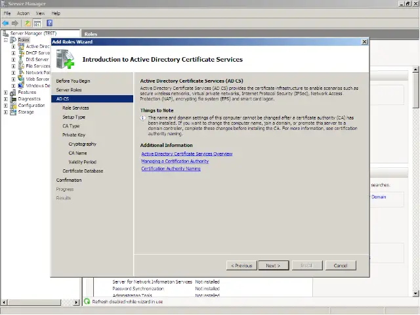The image size is (420, 315).
Task: Open Certification Authority Naming link
Action: pyautogui.click(x=171, y=169)
